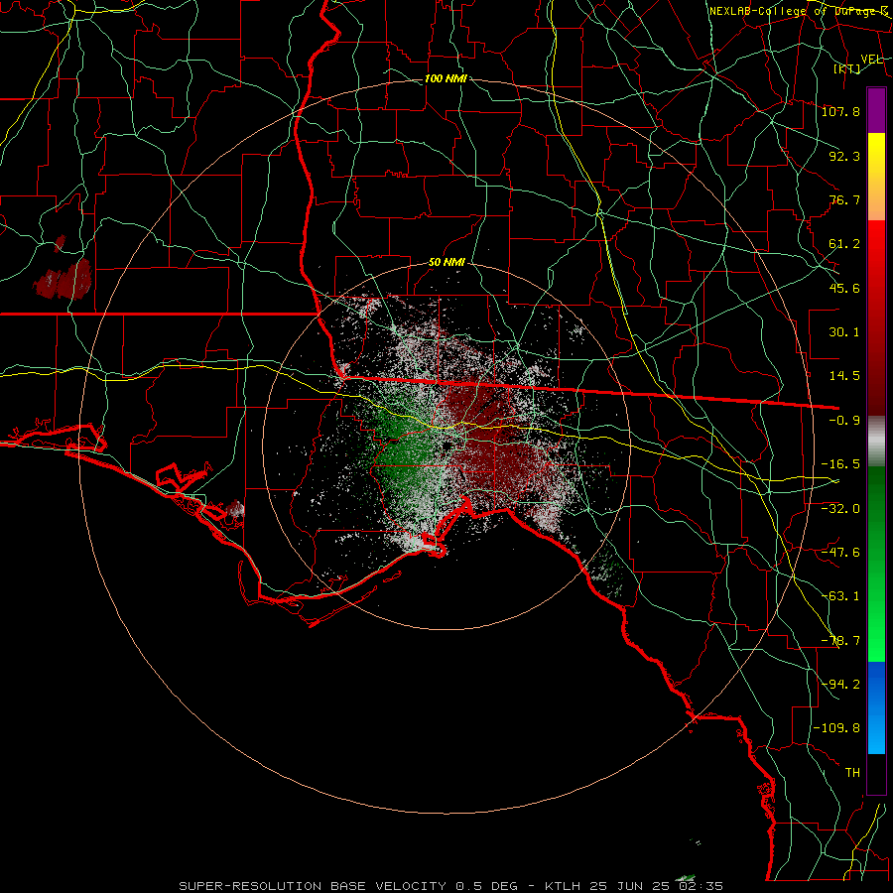Select the -94.2 legend value
This screenshot has width=893, height=893.
[x=840, y=685]
